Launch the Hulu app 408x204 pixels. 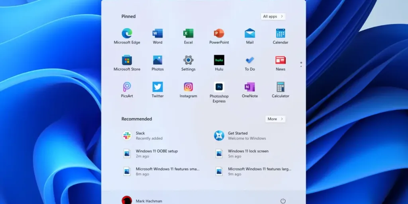219,63
